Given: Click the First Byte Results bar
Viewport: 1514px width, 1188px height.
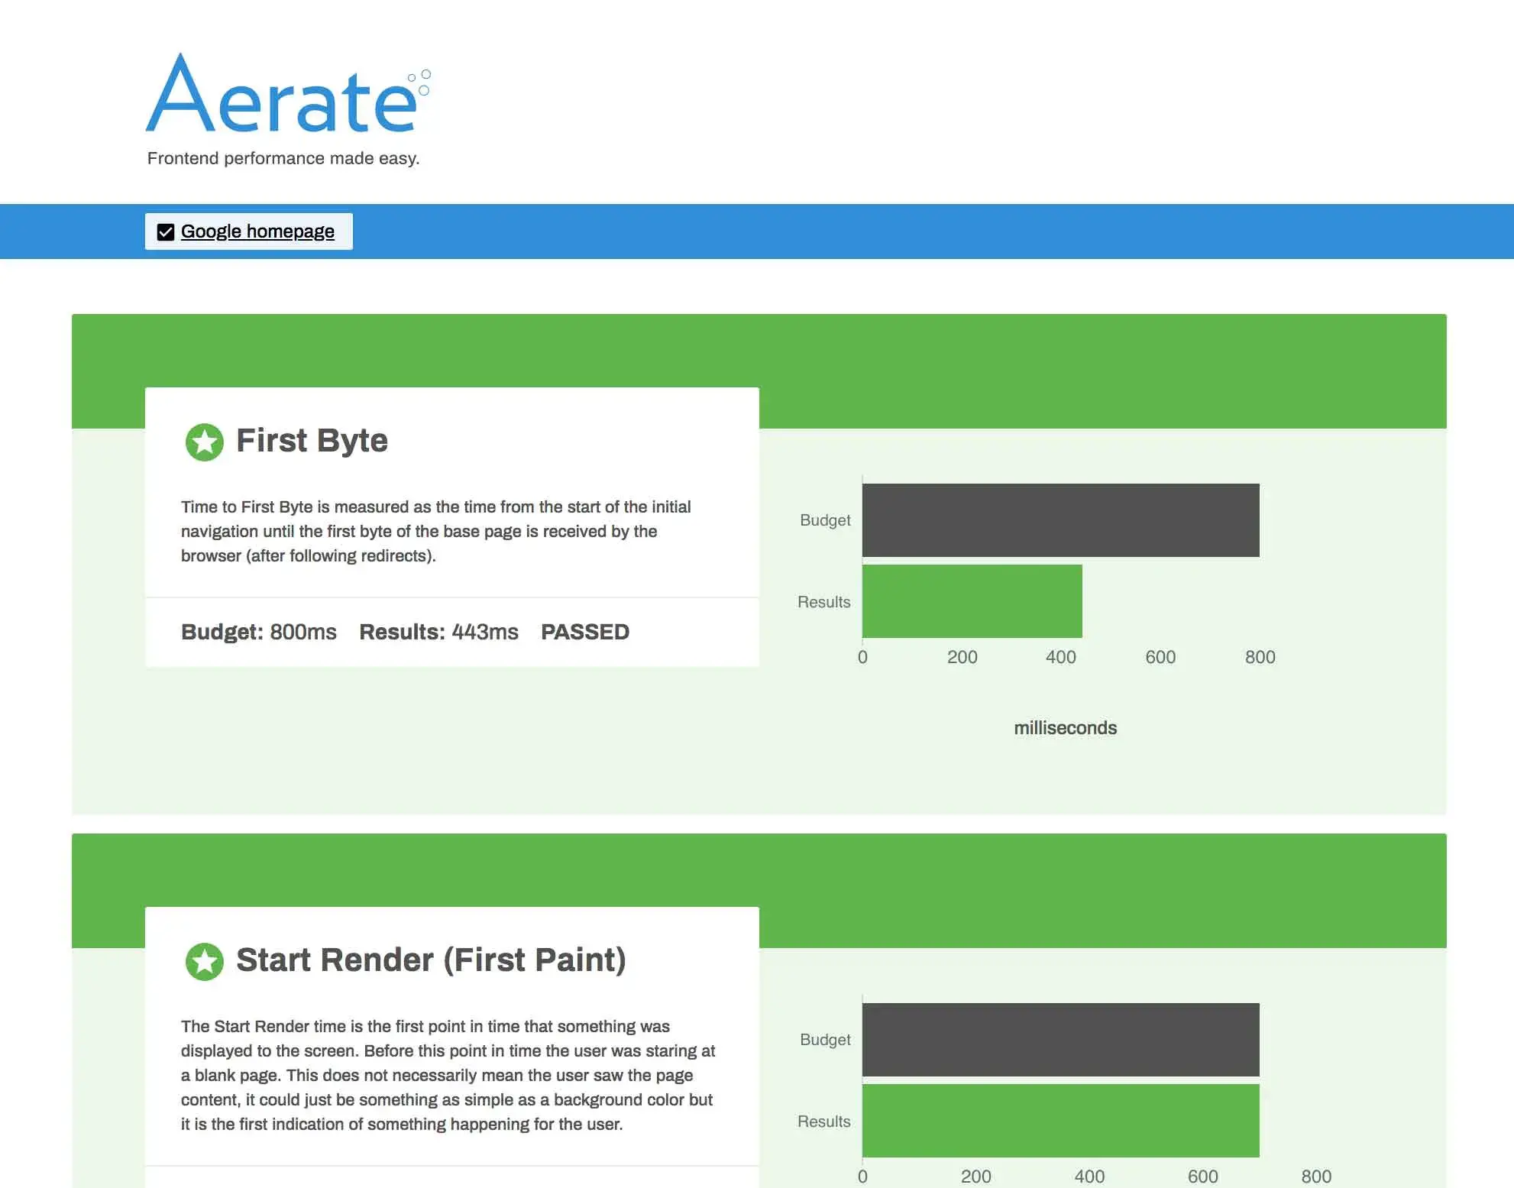Looking at the screenshot, I should [x=972, y=601].
